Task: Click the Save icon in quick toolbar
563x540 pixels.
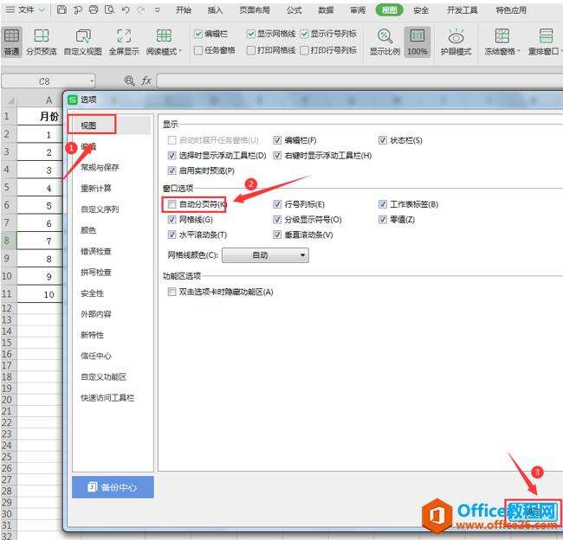Action: point(61,10)
